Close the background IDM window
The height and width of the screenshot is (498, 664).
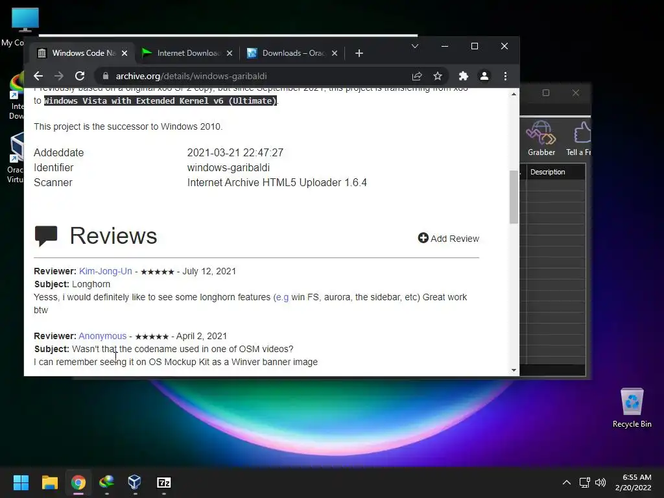coord(576,93)
